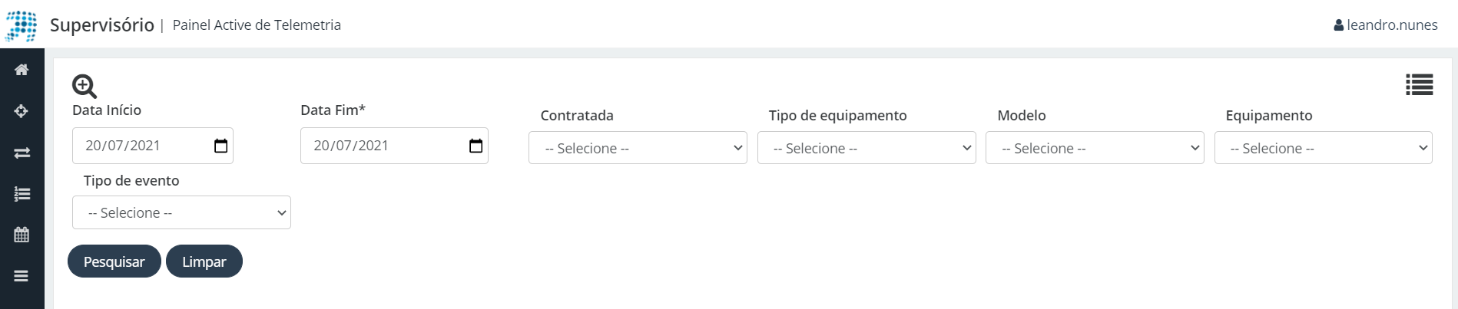Open the calendar icon in sidebar
This screenshot has height=309, width=1458.
22,235
